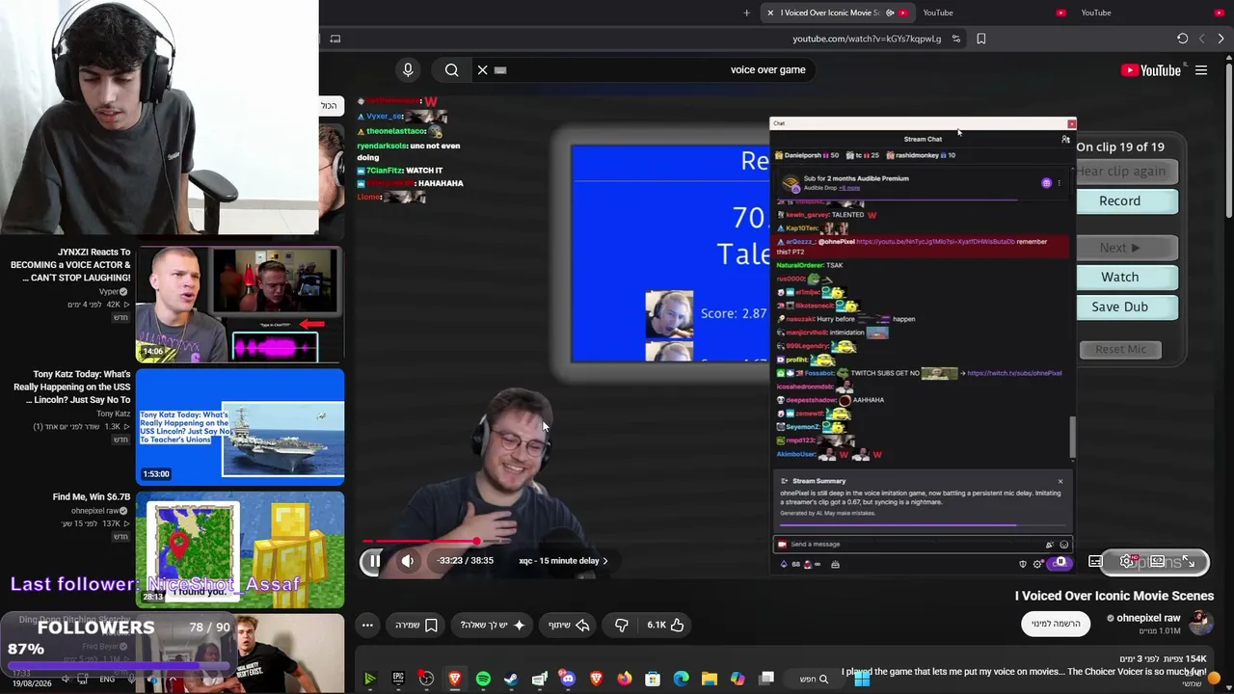Image resolution: width=1234 pixels, height=694 pixels.
Task: Open the on-screen keyboard in the search box
Action: (500, 69)
